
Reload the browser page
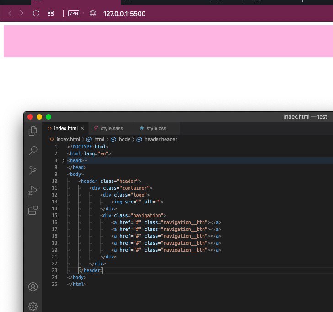click(36, 13)
